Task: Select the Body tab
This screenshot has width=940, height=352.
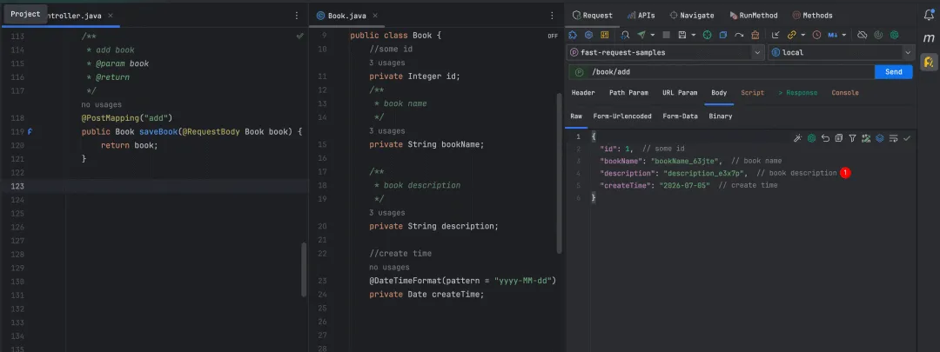Action: point(719,93)
